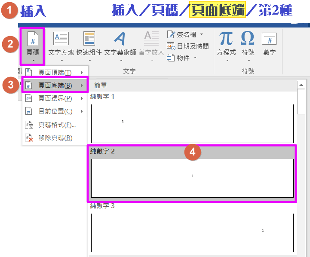Click the 首字放大 drop cap icon
Image resolution: width=310 pixels, height=257 pixels.
(x=151, y=39)
